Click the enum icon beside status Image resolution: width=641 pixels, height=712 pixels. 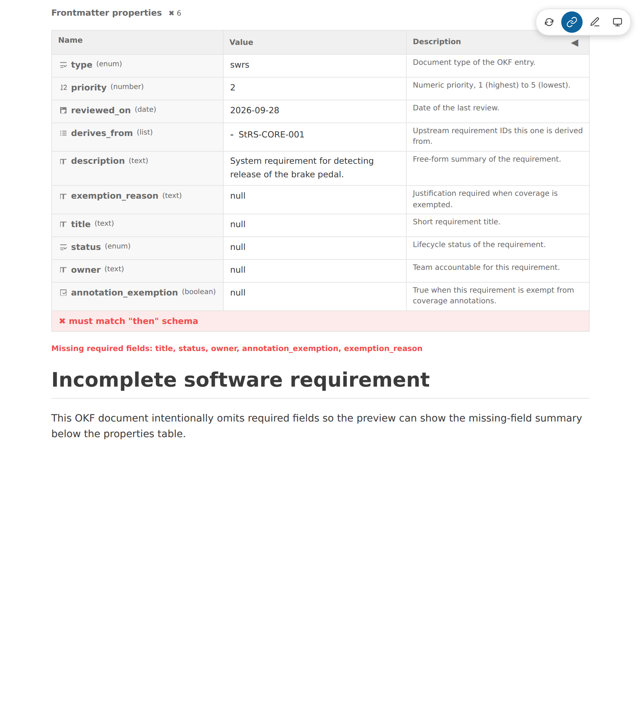(x=63, y=247)
